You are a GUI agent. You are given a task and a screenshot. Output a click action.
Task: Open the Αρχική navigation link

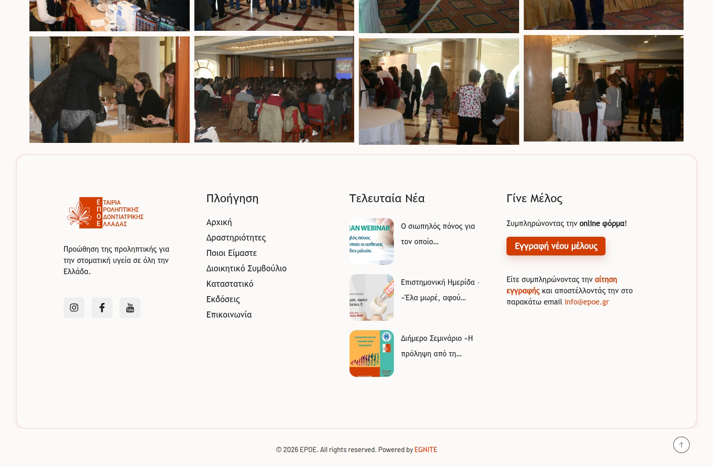(x=219, y=222)
